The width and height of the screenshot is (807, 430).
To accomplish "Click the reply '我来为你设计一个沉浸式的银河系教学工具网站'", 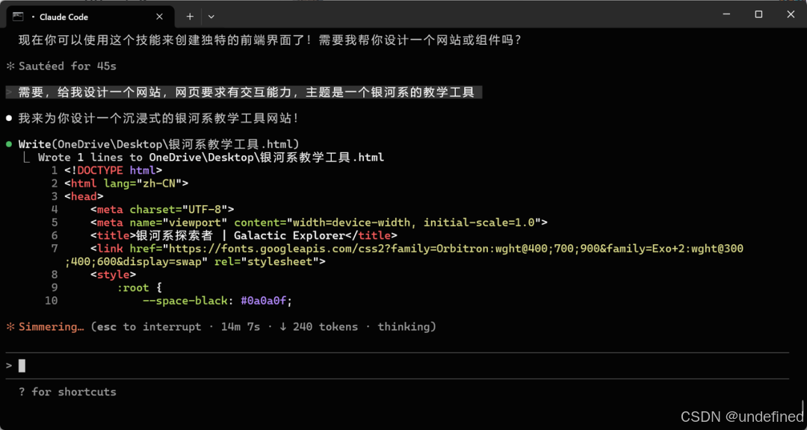I will tap(158, 118).
